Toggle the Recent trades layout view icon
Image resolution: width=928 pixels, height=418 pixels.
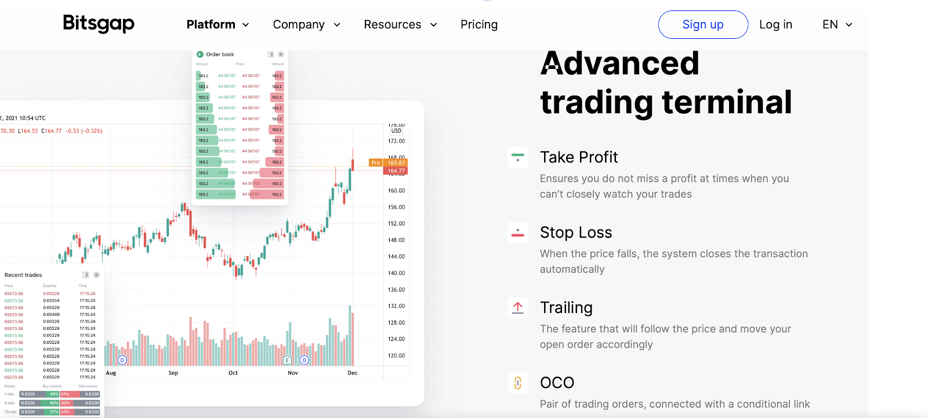pyautogui.click(x=86, y=275)
